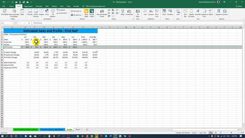
Task: Open the WordArt gallery
Action: [198, 13]
